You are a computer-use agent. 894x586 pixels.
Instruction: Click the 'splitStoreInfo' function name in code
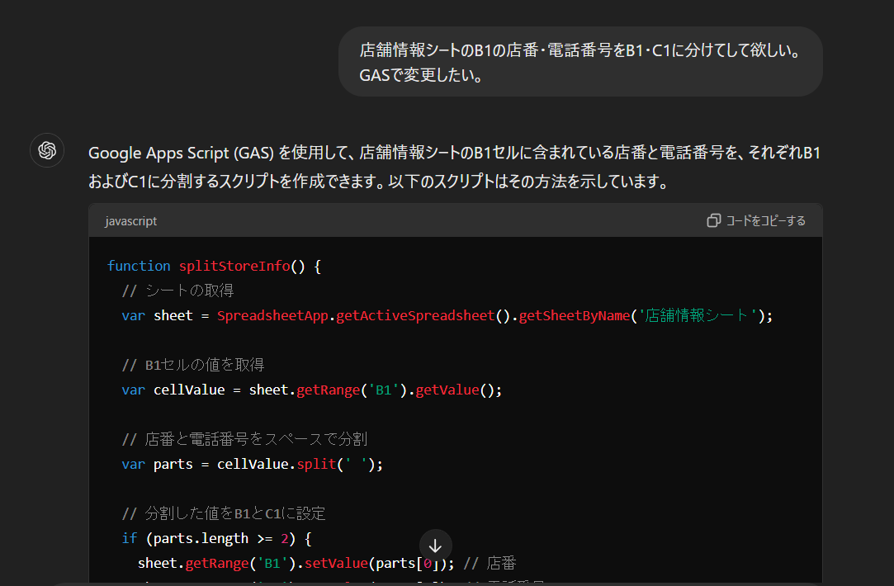click(x=234, y=266)
